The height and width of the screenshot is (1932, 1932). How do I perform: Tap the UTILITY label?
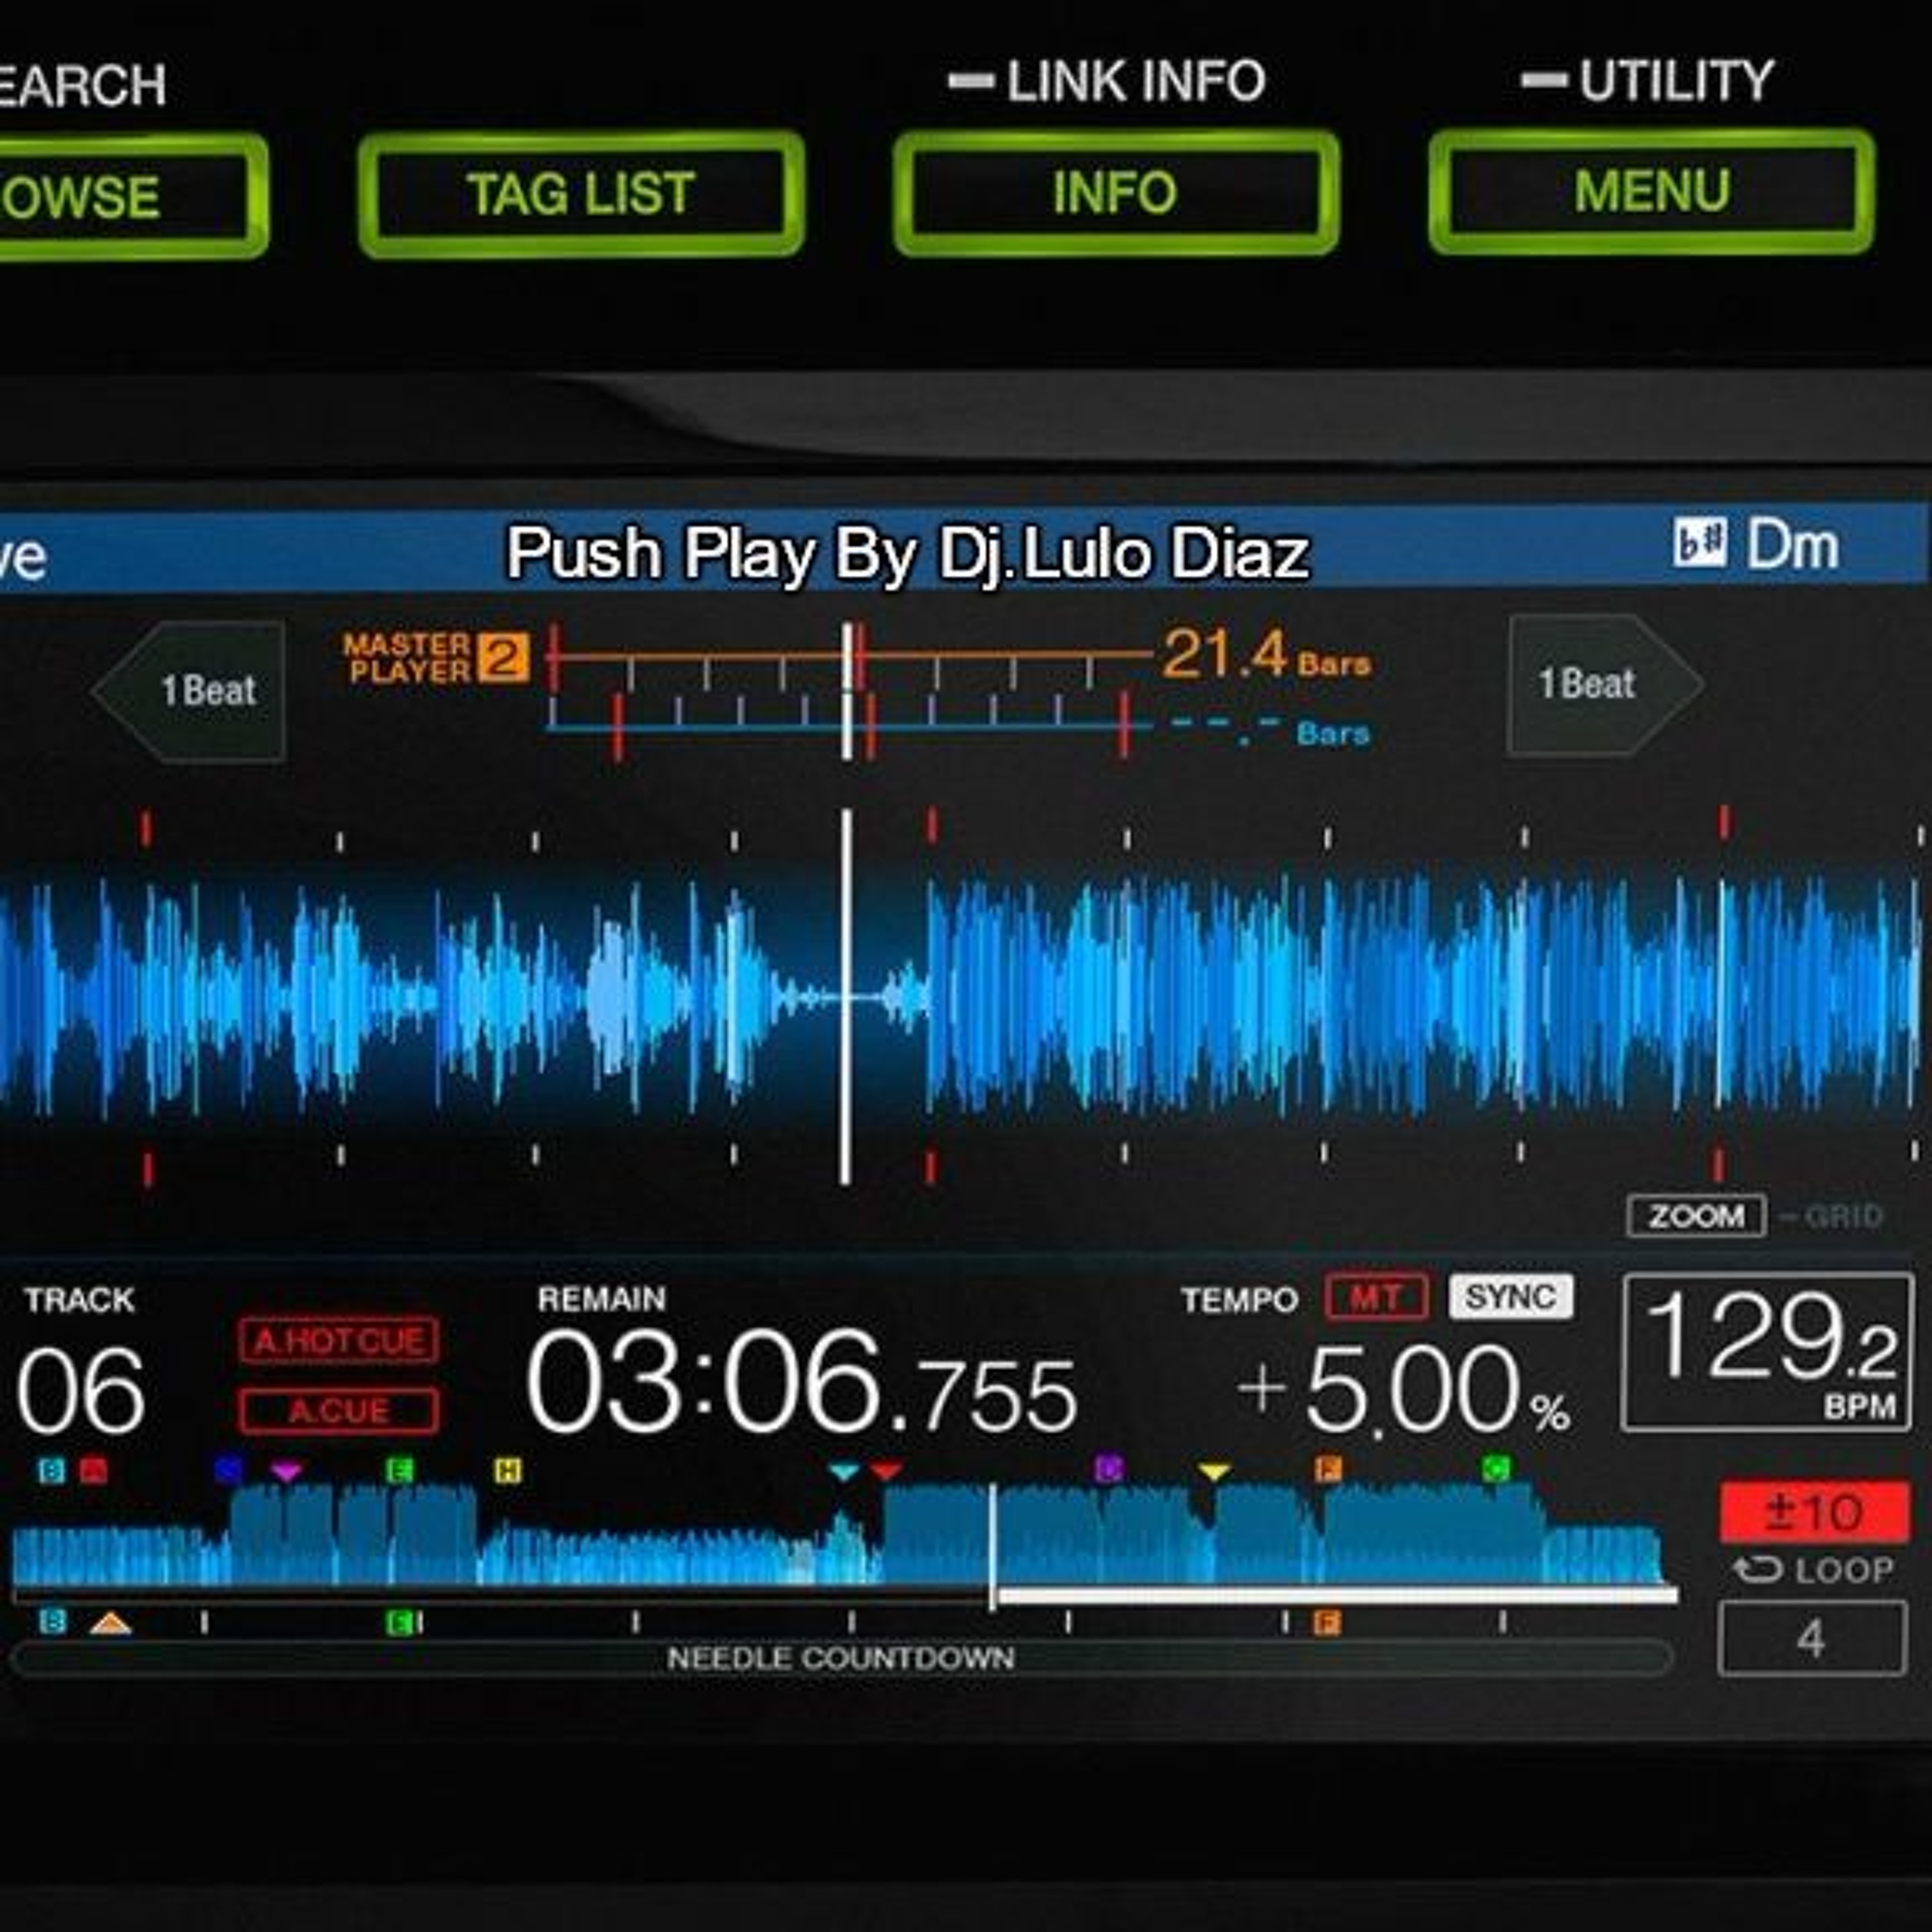tap(1676, 81)
